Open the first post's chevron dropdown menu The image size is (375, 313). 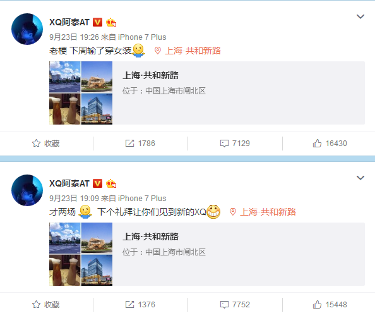(360, 16)
